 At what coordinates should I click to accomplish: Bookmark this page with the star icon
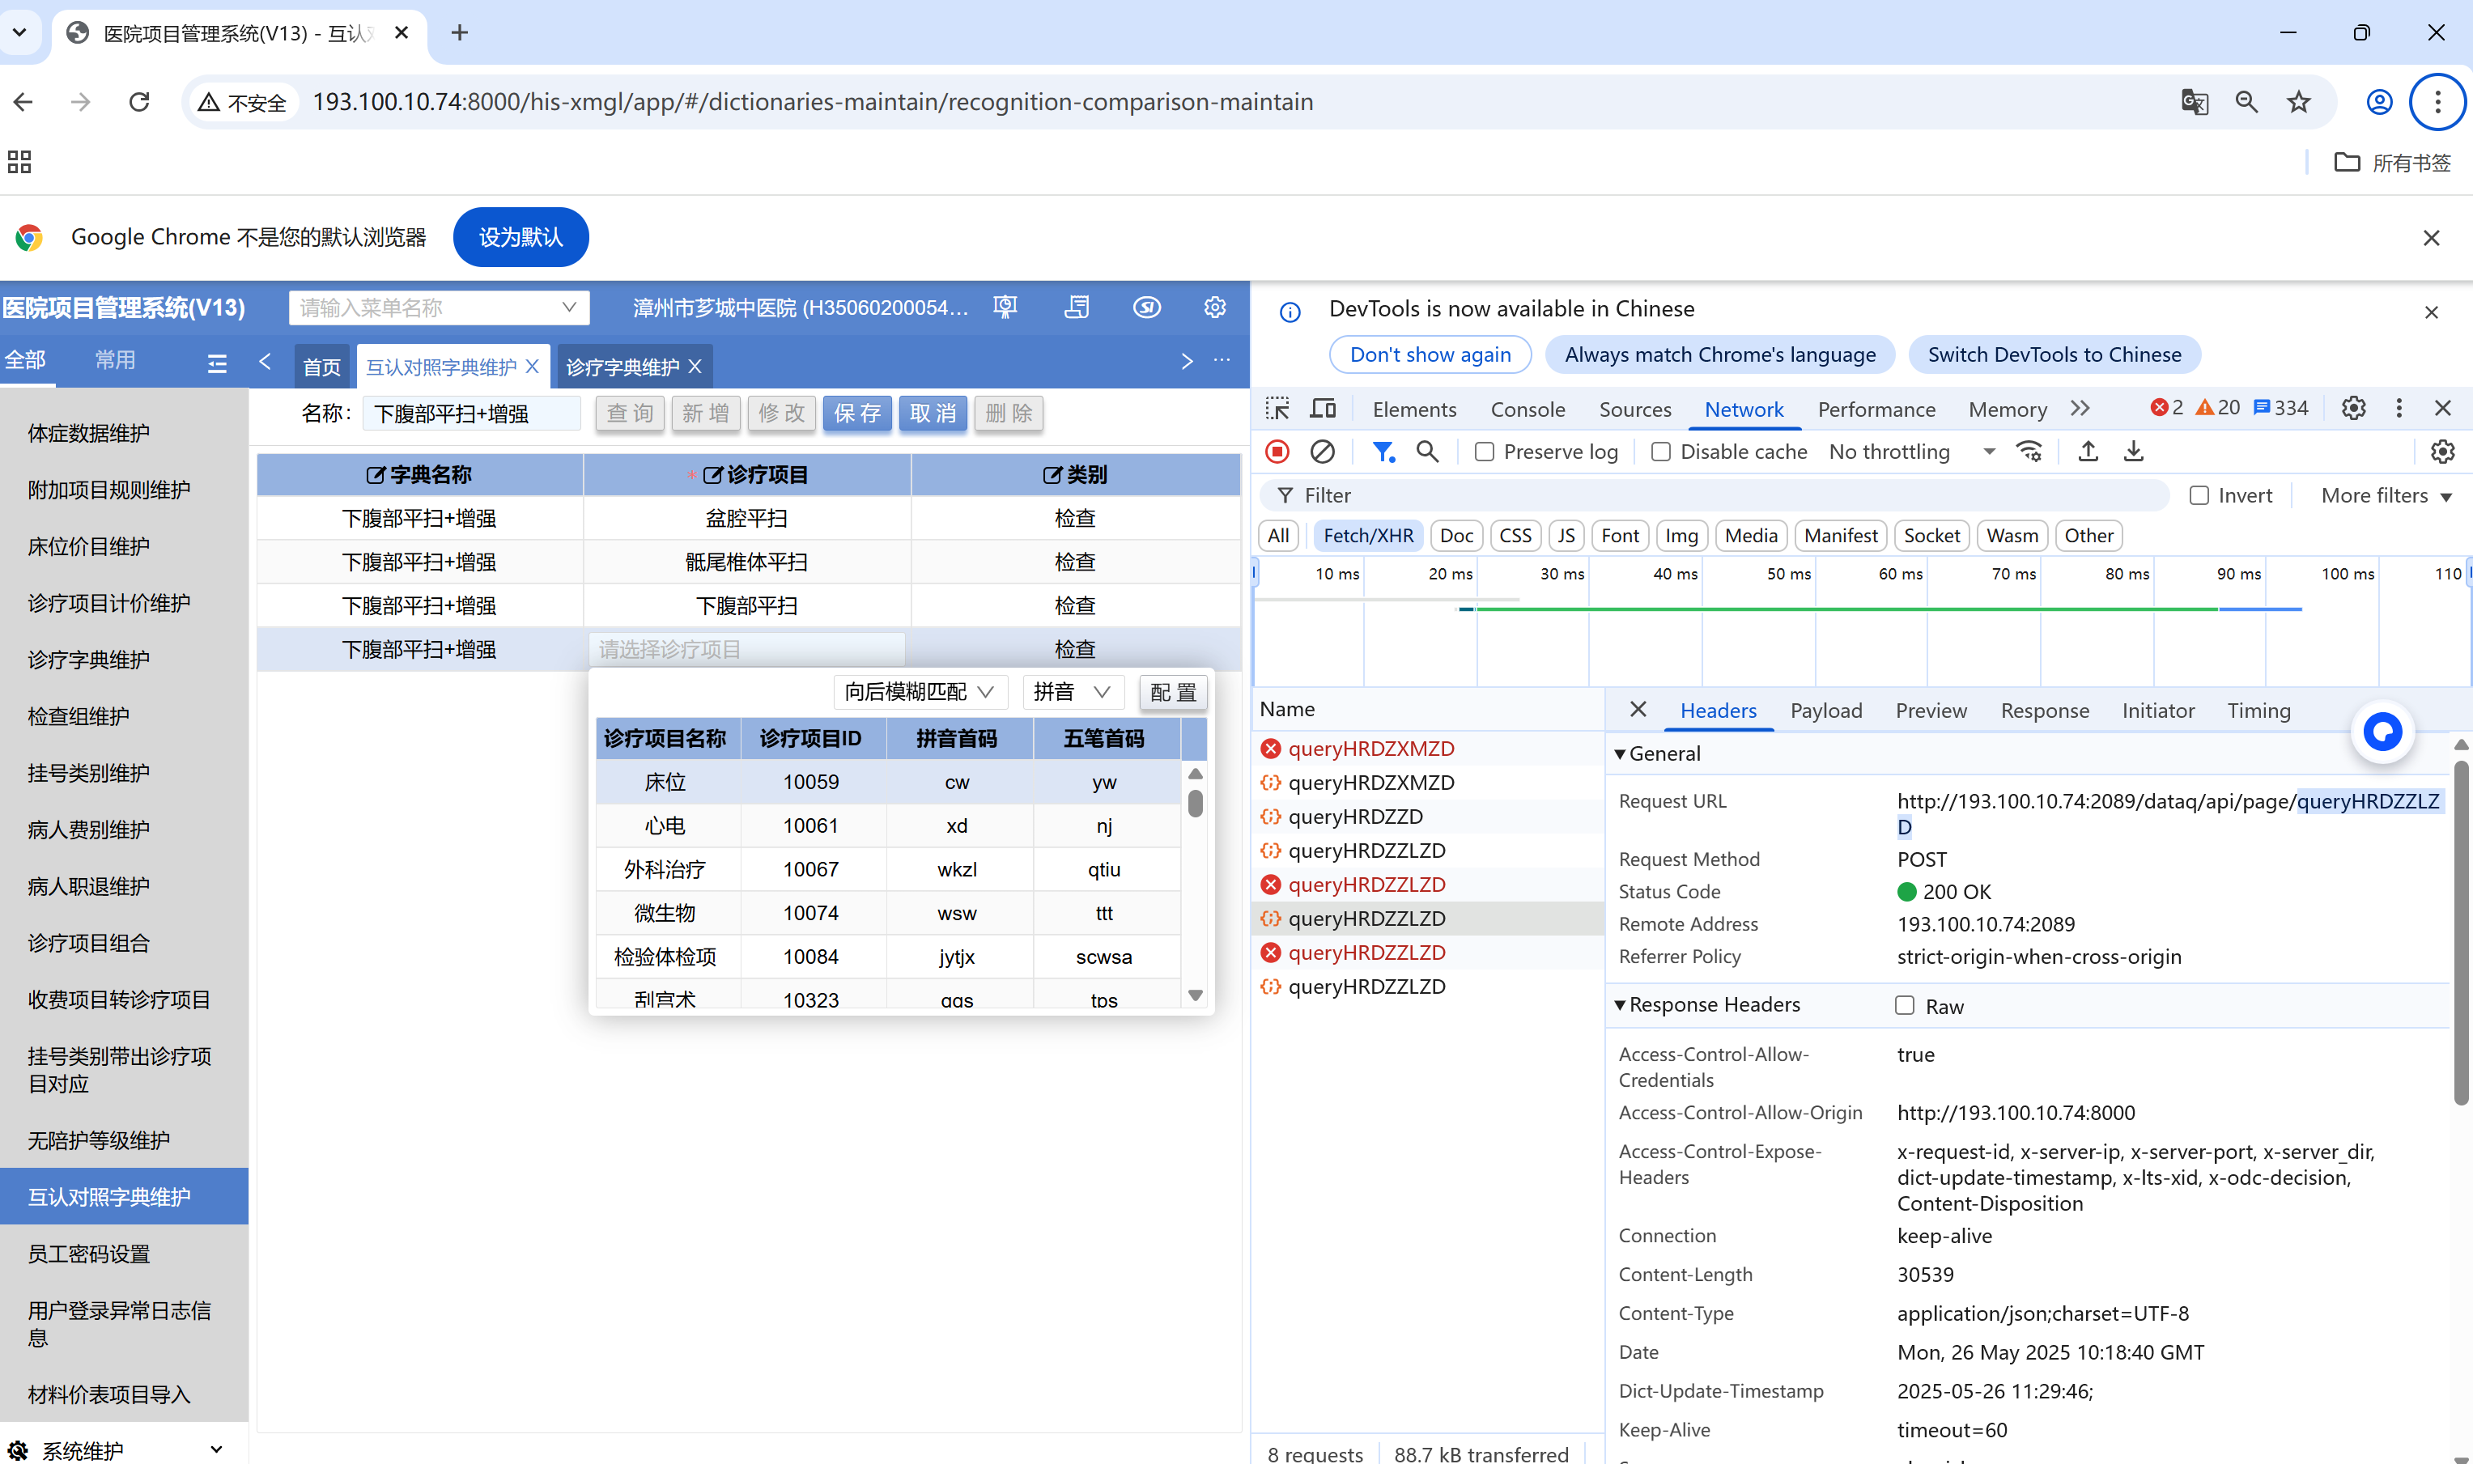tap(2298, 102)
